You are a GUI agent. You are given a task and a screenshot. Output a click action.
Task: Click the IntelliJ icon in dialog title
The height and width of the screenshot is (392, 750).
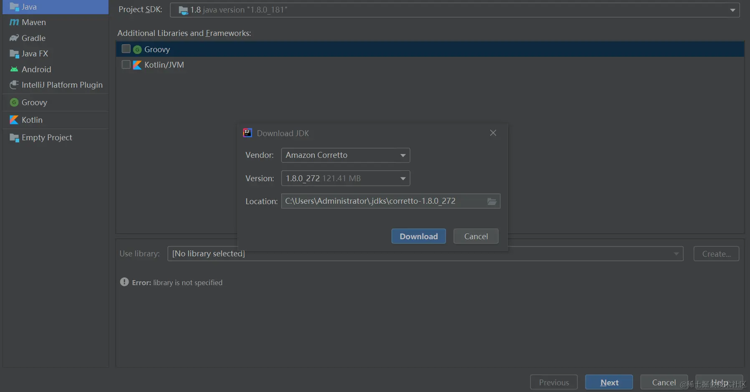click(x=248, y=133)
